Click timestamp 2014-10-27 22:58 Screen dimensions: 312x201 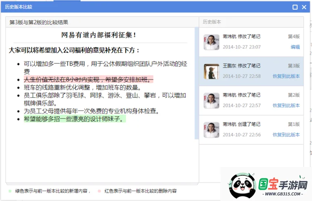click(x=241, y=76)
